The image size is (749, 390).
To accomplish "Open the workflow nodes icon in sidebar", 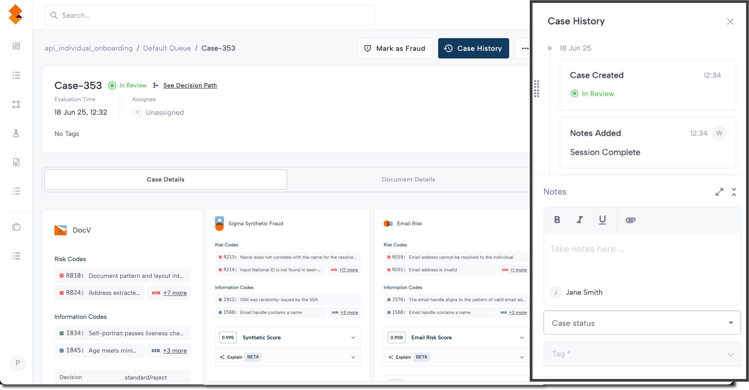I will click(16, 104).
